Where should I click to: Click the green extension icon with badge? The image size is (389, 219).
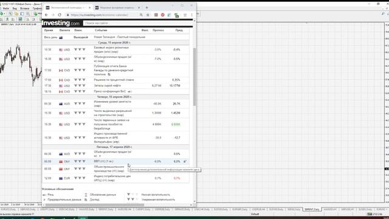pos(176,15)
